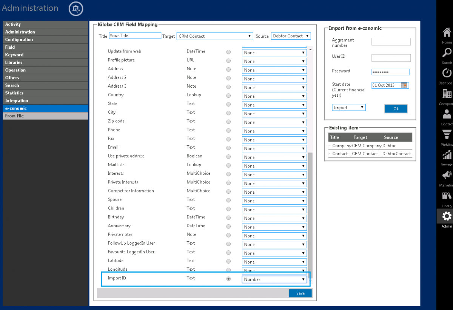The height and width of the screenshot is (310, 453).
Task: Open the Address row None dropdown
Action: click(274, 70)
